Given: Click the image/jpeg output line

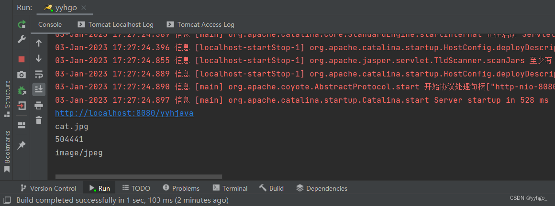Looking at the screenshot, I should click(x=79, y=153).
